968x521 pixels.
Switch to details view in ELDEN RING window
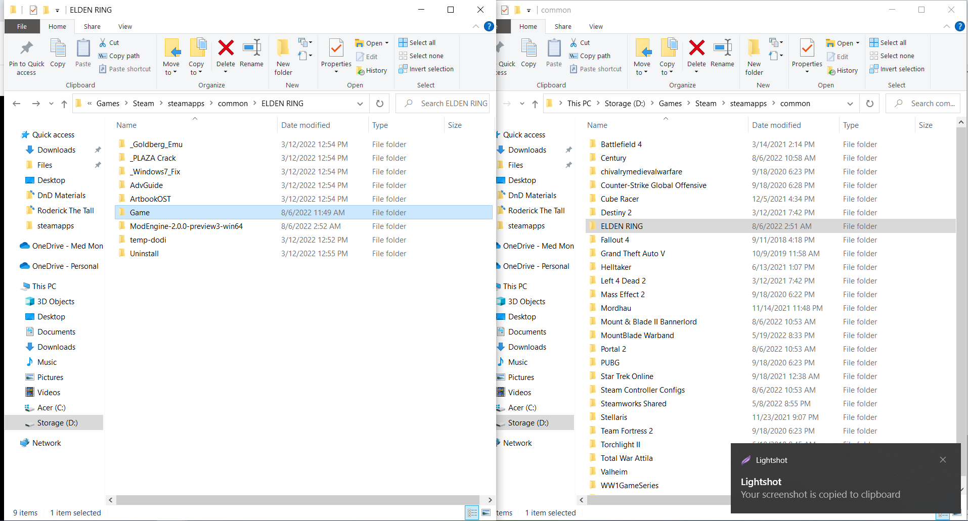click(472, 512)
